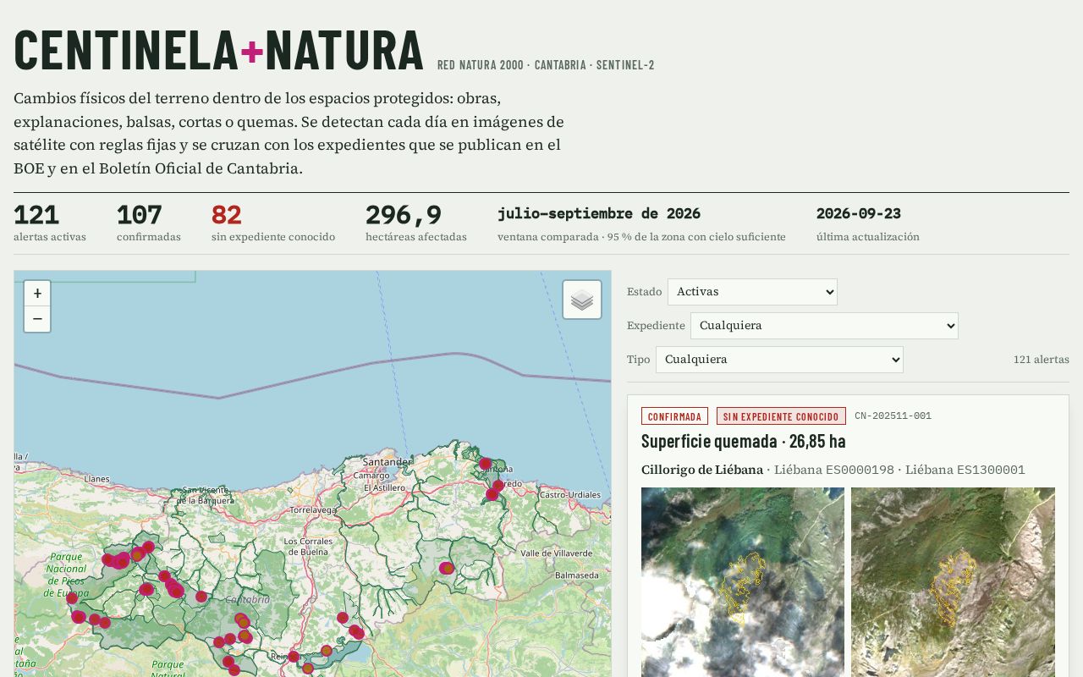
Task: Click the right after satellite thumbnail
Action: pyautogui.click(x=953, y=582)
